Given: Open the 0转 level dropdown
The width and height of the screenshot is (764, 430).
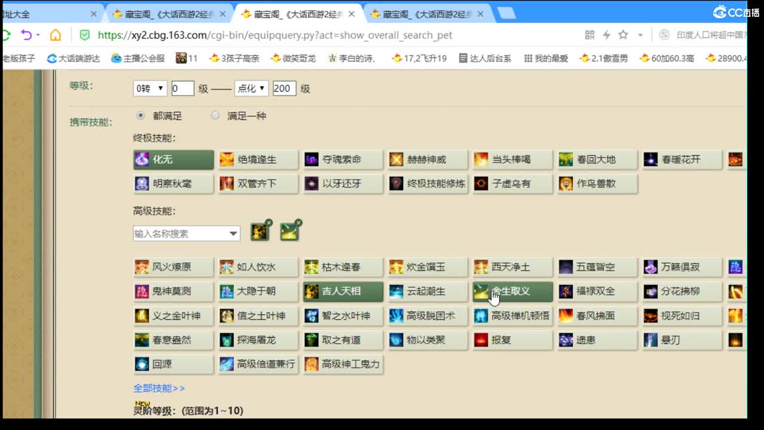Looking at the screenshot, I should [x=150, y=88].
